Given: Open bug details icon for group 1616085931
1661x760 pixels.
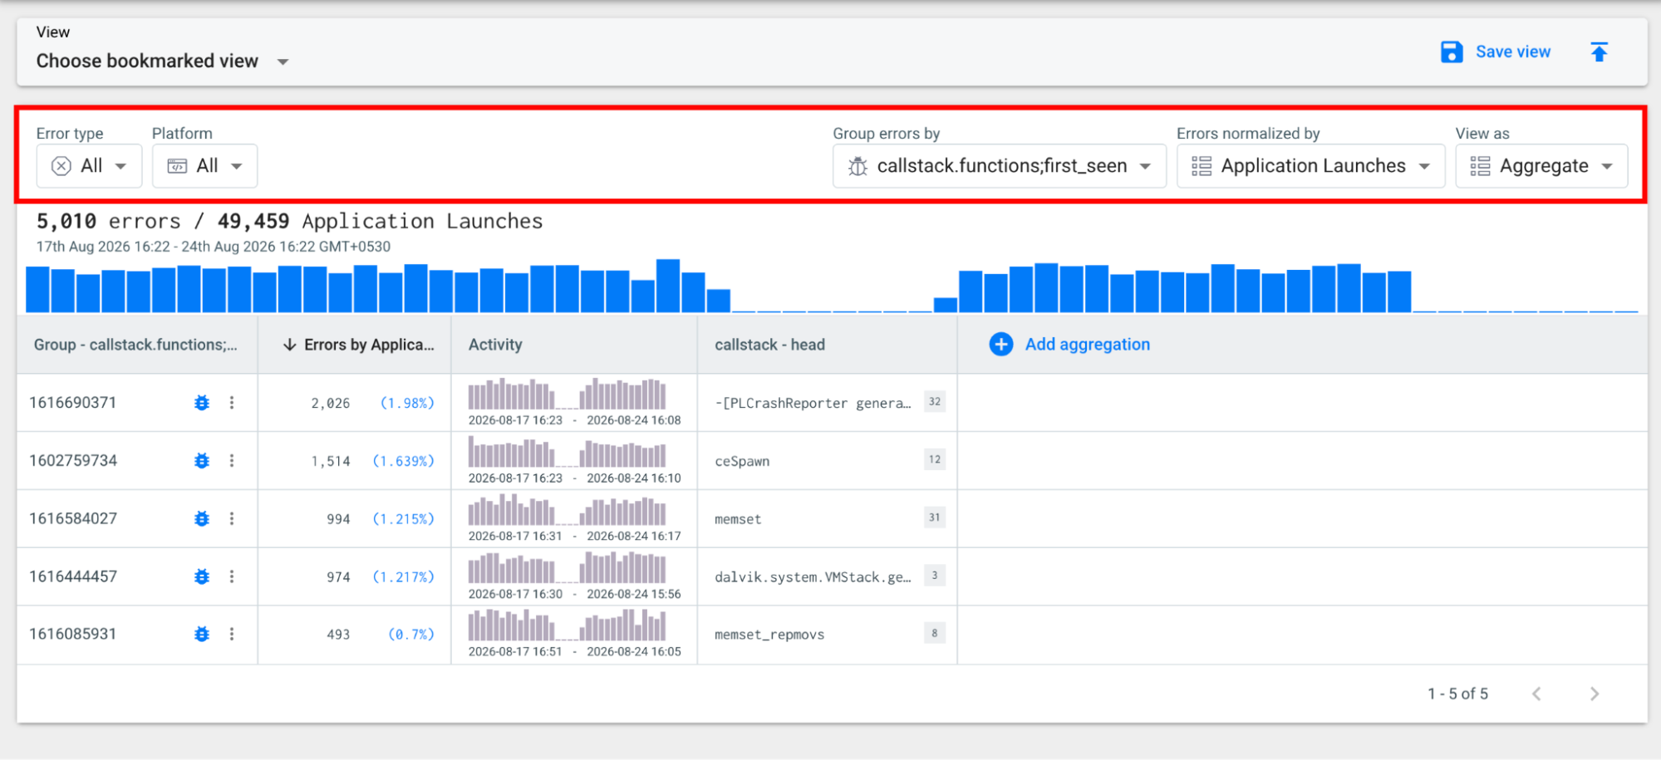Looking at the screenshot, I should point(202,635).
